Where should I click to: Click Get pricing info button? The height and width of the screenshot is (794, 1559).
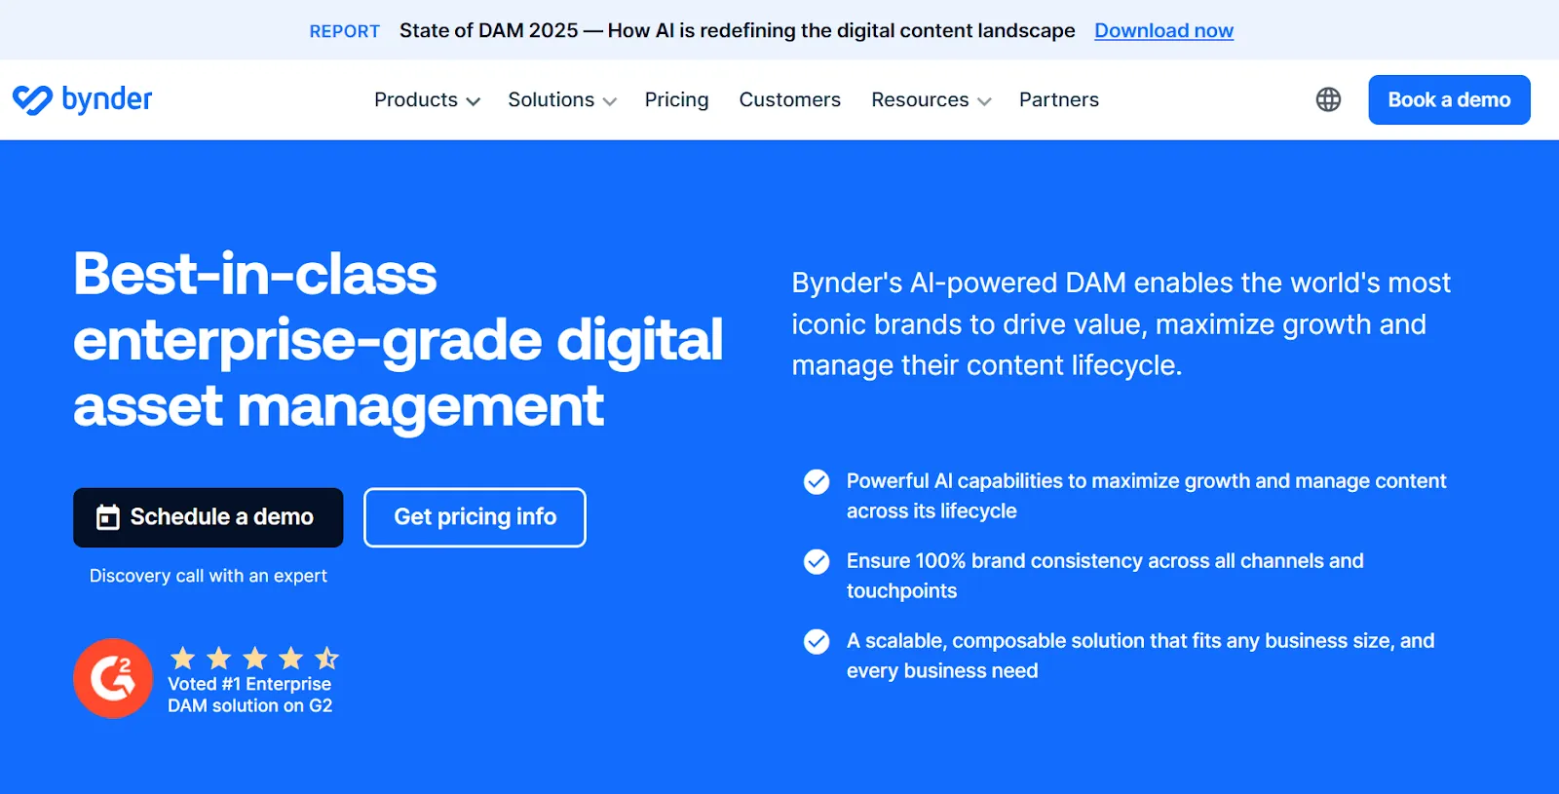(x=475, y=517)
